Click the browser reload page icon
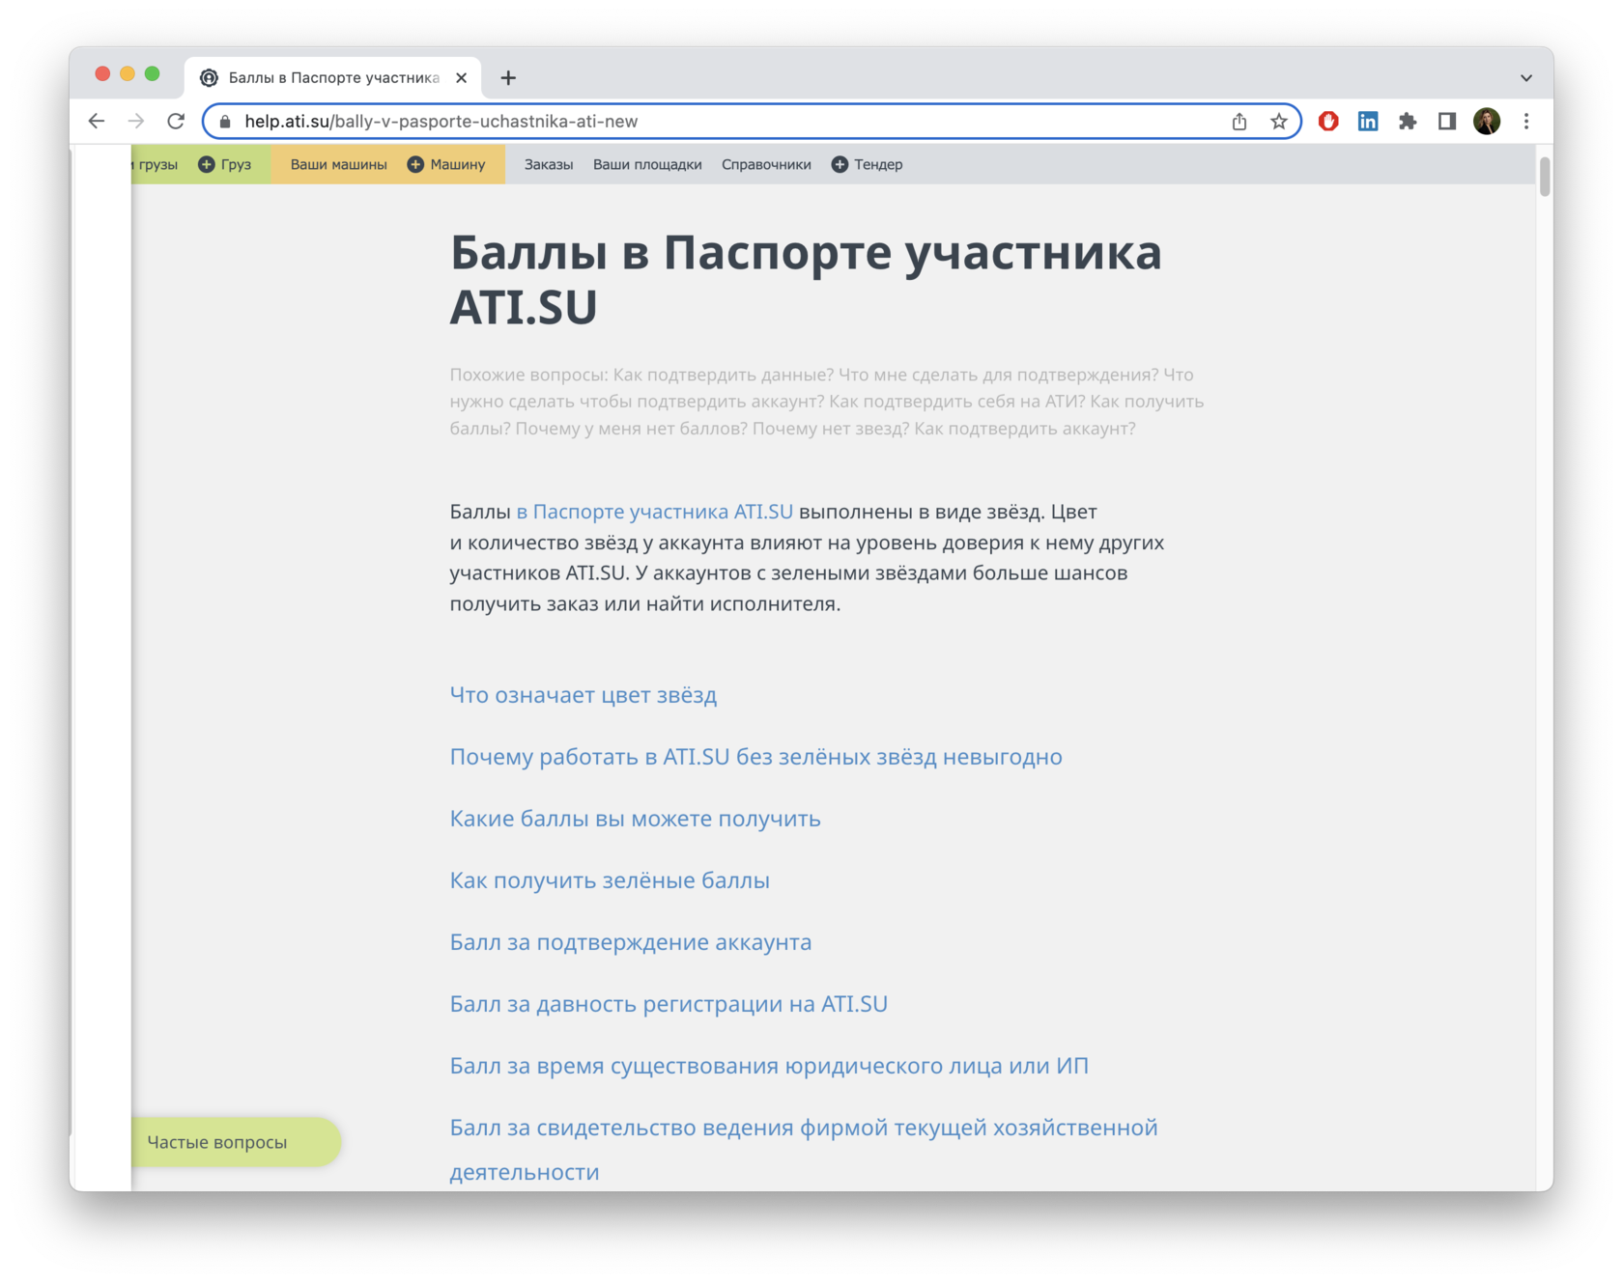 [176, 122]
